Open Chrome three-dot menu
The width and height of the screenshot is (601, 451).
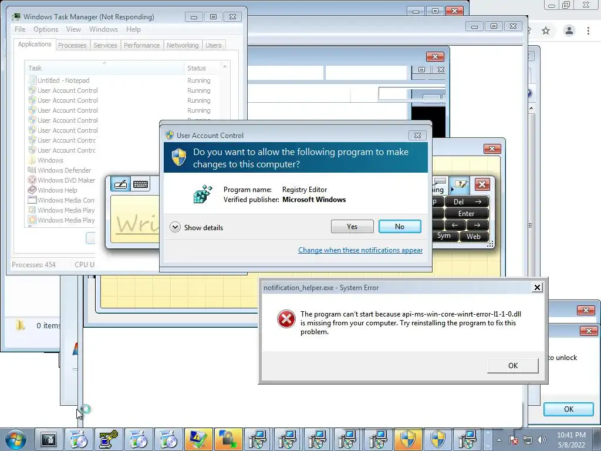(x=588, y=31)
